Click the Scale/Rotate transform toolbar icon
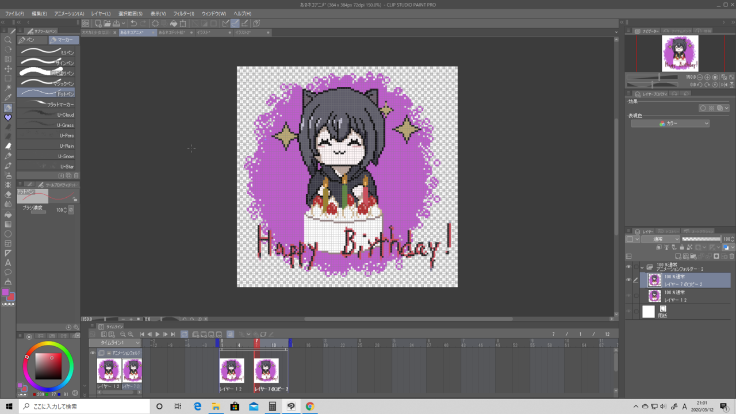Image resolution: width=736 pixels, height=414 pixels. [x=183, y=24]
